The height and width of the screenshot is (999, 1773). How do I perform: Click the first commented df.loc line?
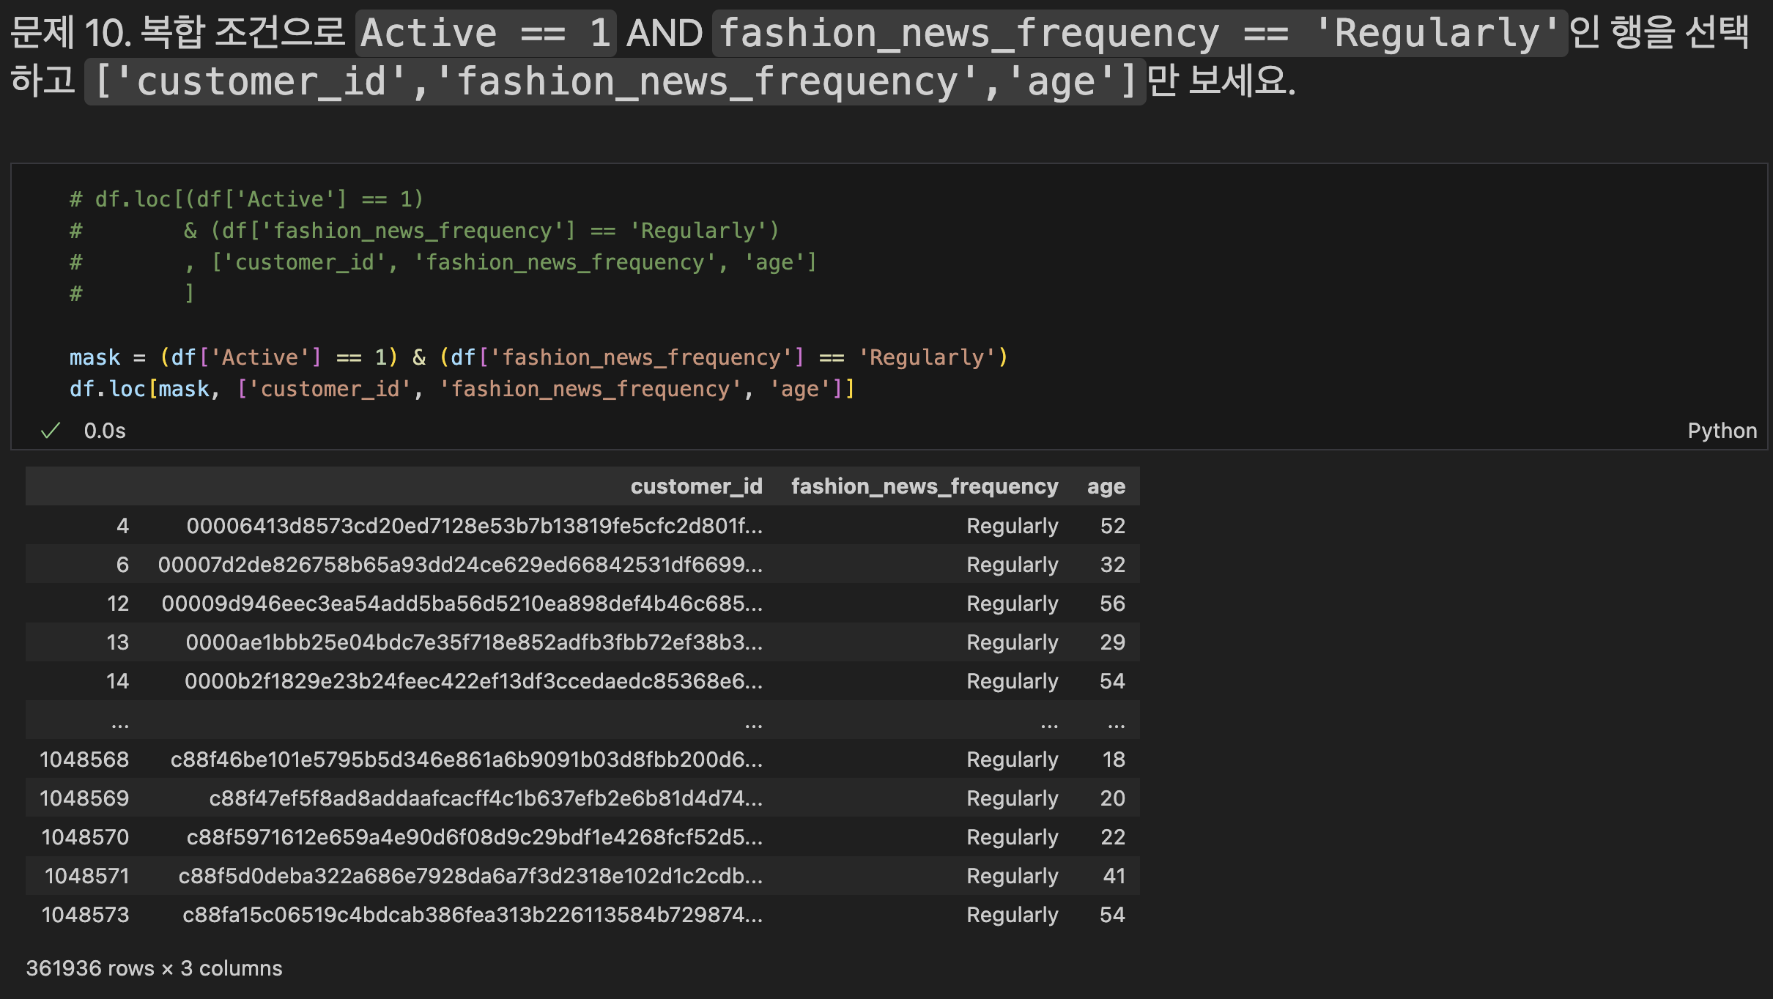pos(246,199)
